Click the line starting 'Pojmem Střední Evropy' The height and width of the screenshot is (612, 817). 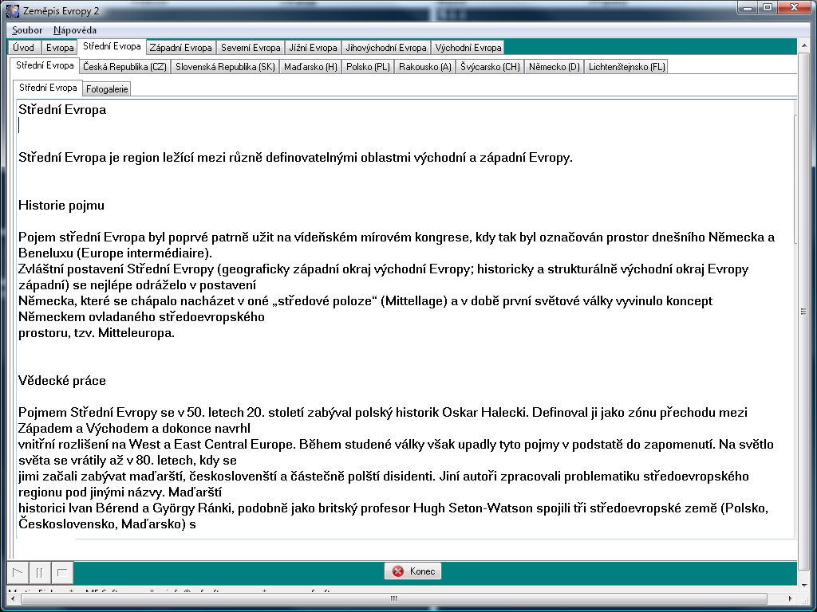pyautogui.click(x=383, y=413)
